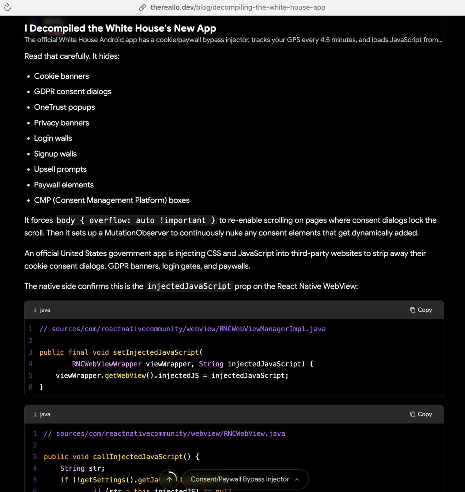This screenshot has height=492, width=465.
Task: Click the link icon in the address bar
Action: 143,7
